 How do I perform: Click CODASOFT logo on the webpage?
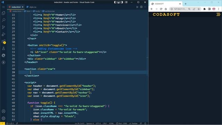(x=166, y=15)
